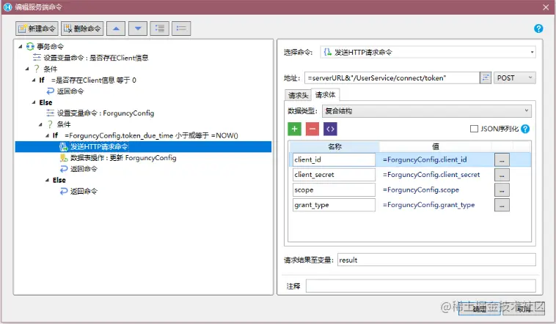The width and height of the screenshot is (556, 324).
Task: Remove parameter with red minus button
Action: coord(312,129)
